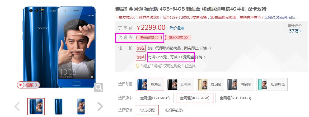
Task: Show previous thumbnails with left arrow
Action: (17, 106)
